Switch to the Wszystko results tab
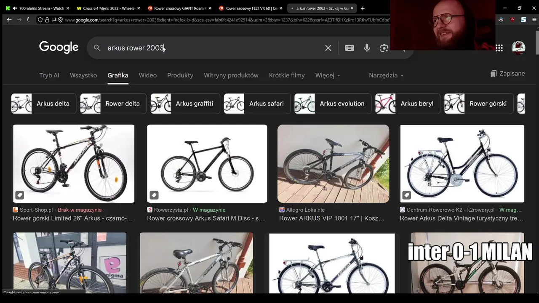Image resolution: width=539 pixels, height=303 pixels. click(83, 75)
